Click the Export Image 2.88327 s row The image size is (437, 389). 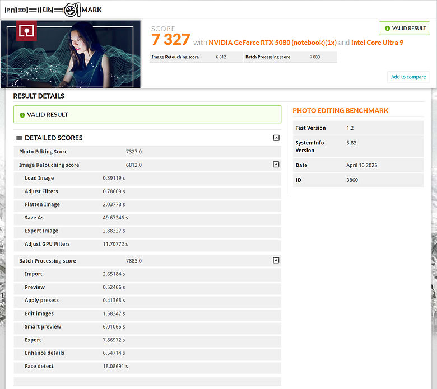pos(147,231)
